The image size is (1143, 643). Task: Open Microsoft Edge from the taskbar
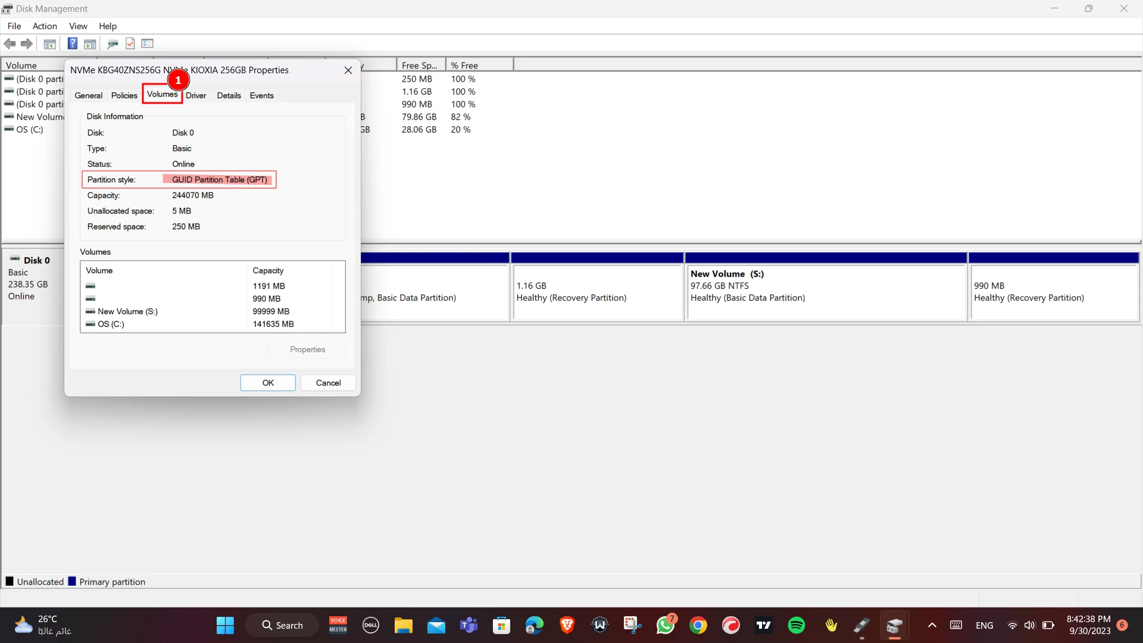point(535,625)
